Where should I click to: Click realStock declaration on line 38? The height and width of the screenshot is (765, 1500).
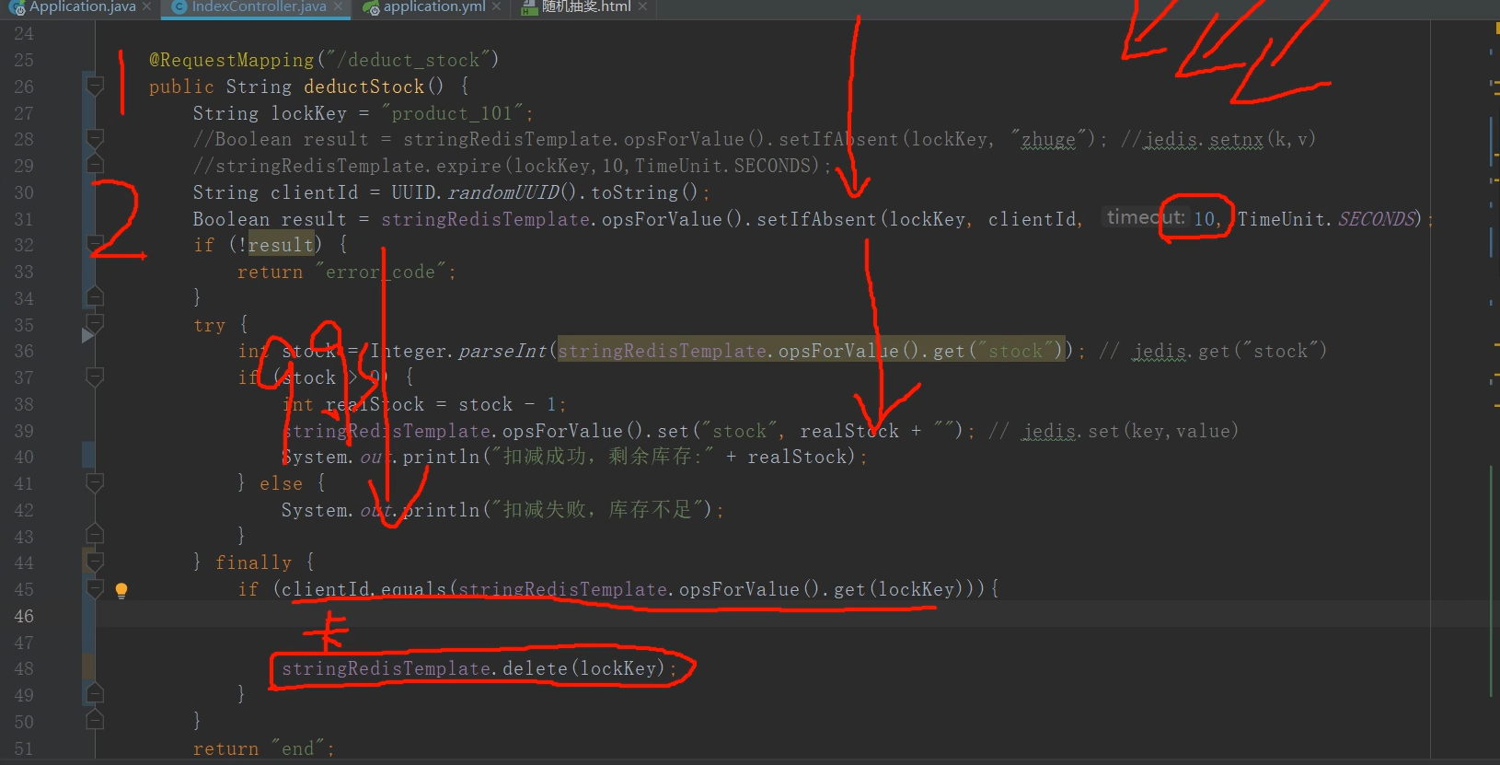pyautogui.click(x=375, y=404)
